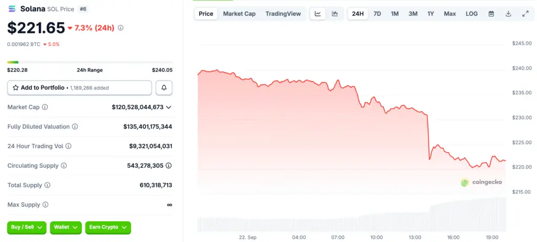Select the 24H time range

(358, 14)
